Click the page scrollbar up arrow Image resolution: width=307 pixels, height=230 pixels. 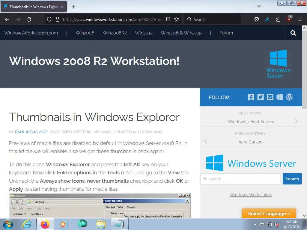(305, 28)
